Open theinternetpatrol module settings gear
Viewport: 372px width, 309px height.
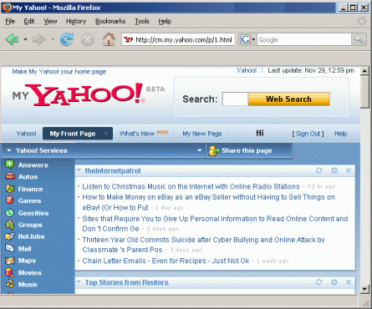(x=334, y=170)
